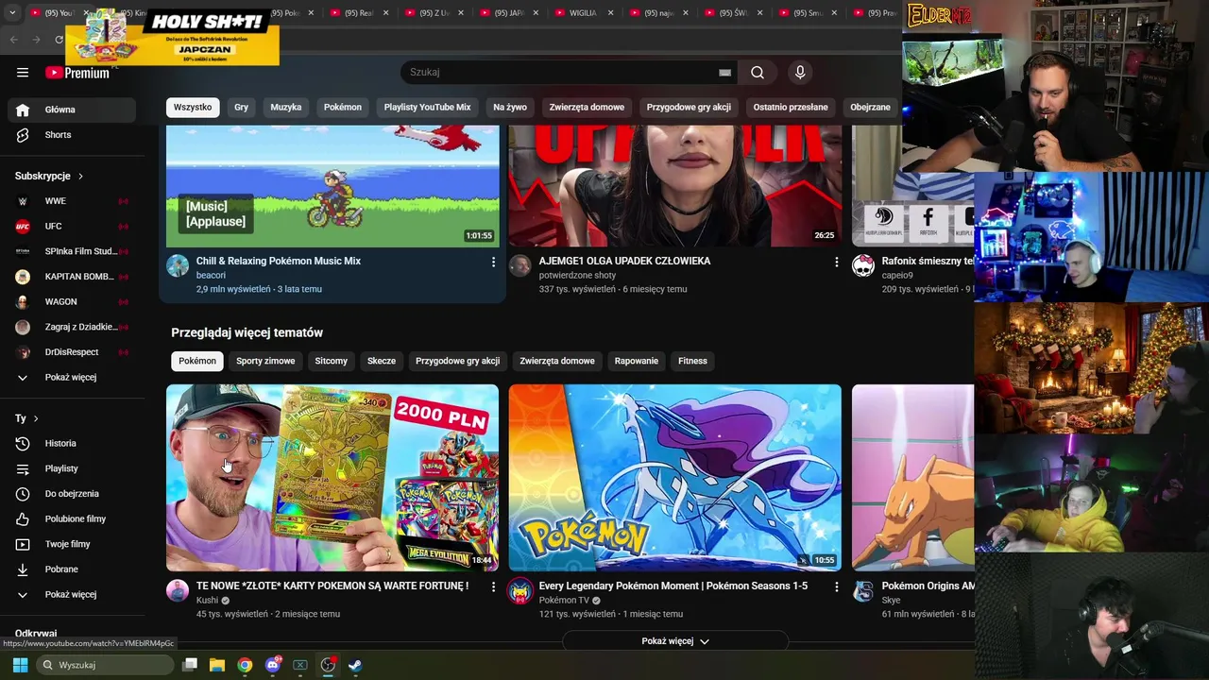Image resolution: width=1209 pixels, height=680 pixels.
Task: Expand the Subskrypcje section header
Action: coord(49,176)
